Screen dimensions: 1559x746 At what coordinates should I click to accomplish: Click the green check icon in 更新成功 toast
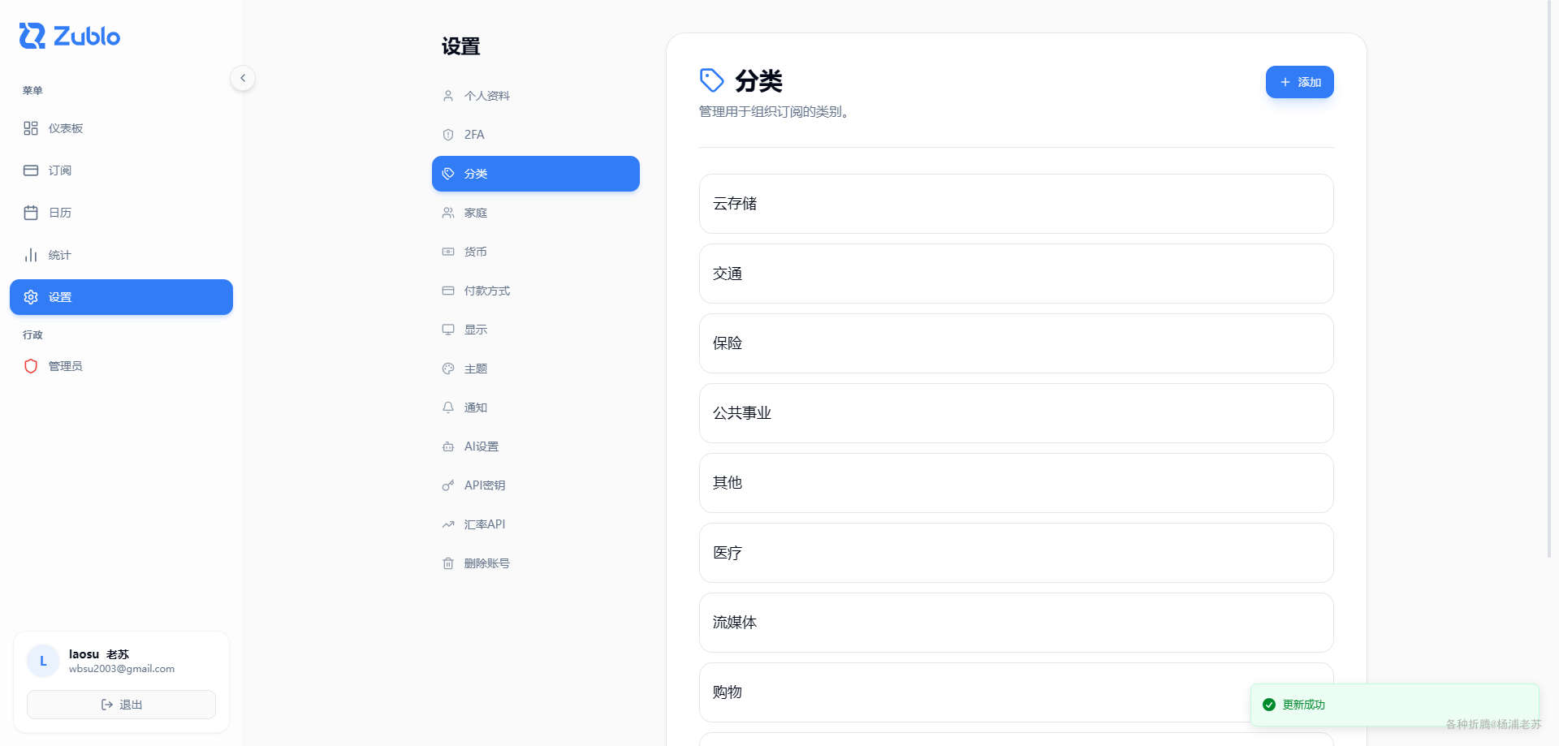coord(1269,705)
